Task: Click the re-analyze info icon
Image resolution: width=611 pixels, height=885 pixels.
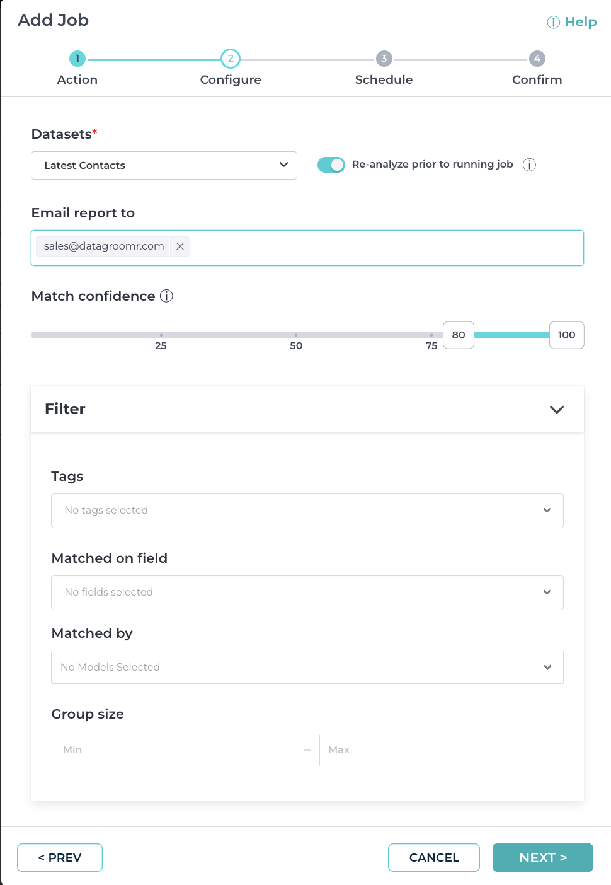Action: tap(529, 165)
